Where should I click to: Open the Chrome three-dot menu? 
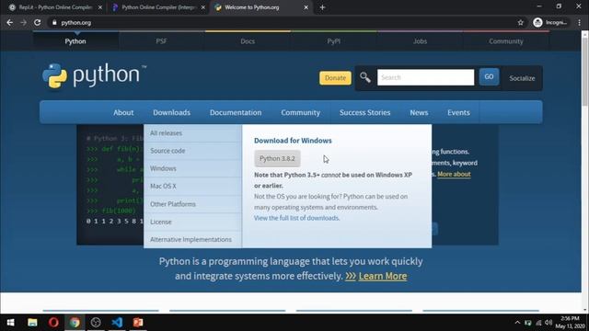pos(579,22)
